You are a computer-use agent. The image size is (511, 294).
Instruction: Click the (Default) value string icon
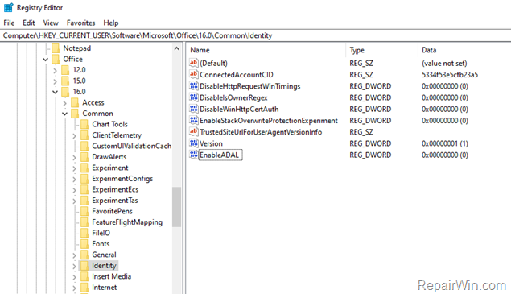(194, 63)
